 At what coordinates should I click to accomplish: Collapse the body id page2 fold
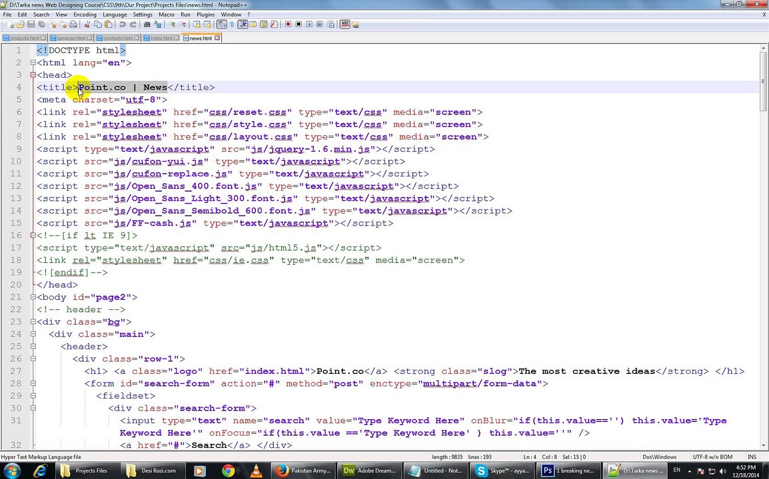[x=33, y=297]
